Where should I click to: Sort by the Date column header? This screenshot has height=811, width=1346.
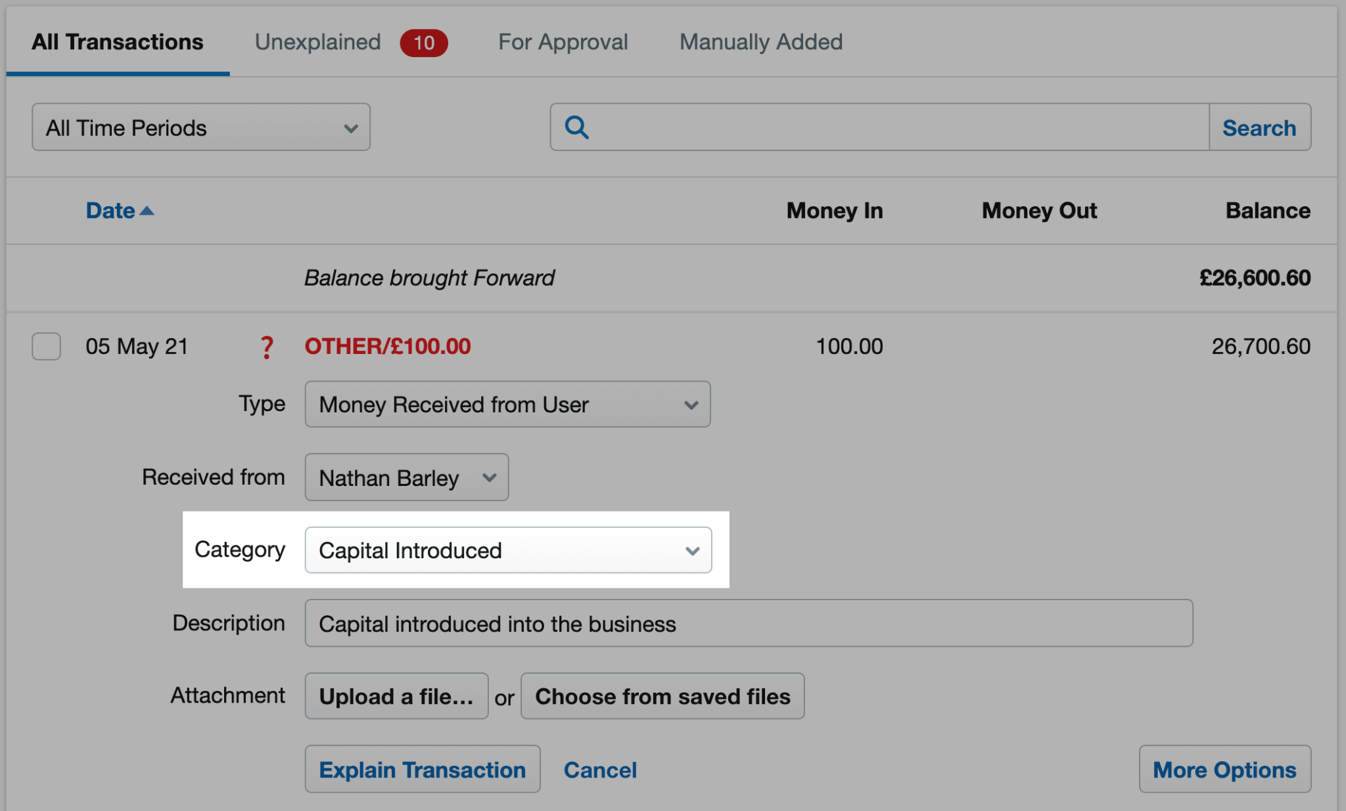tap(110, 211)
